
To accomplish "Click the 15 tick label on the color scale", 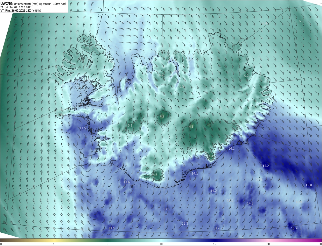I will (215, 244).
